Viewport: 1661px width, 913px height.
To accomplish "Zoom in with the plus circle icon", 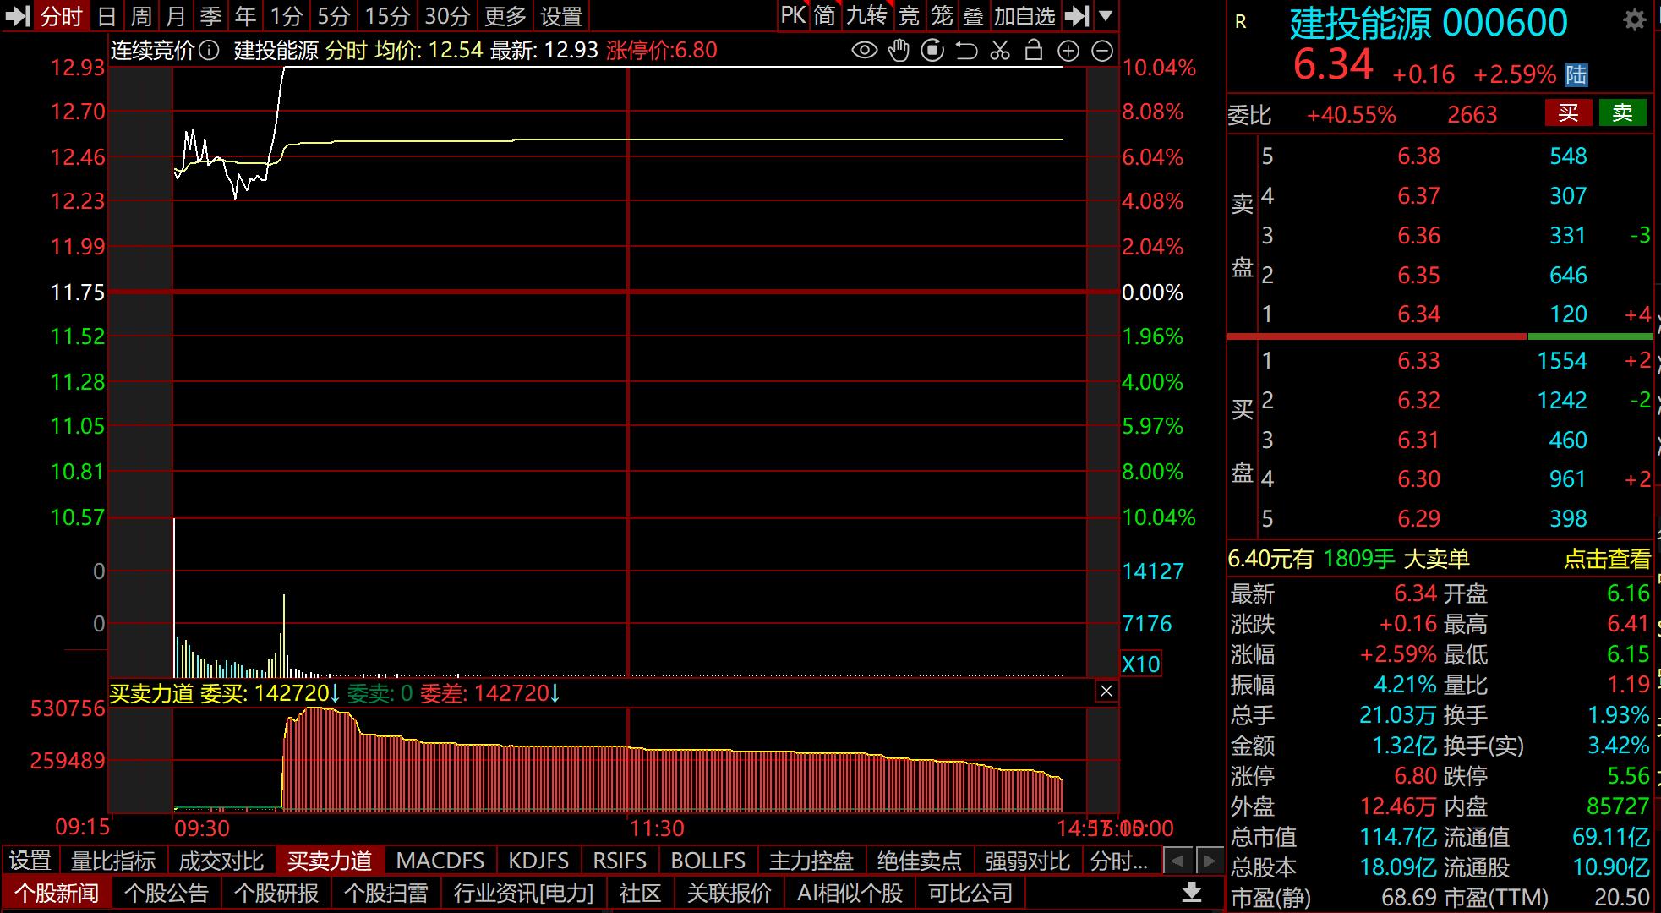I will [x=1068, y=51].
